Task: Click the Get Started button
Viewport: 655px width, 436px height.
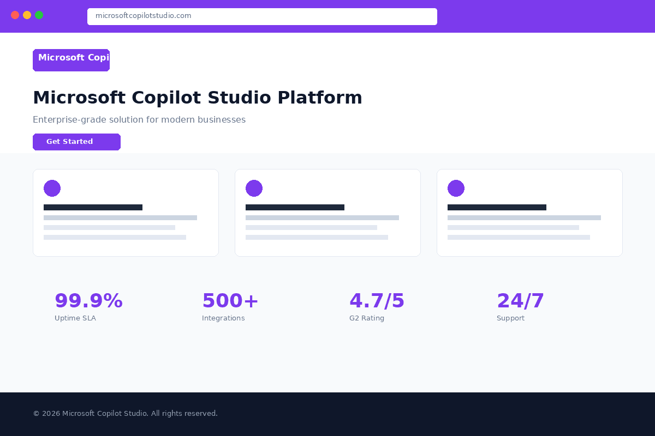Action: coord(76,142)
